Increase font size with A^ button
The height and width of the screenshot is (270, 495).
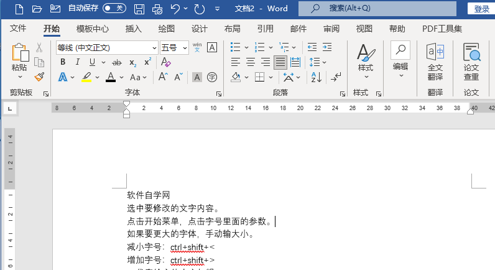(163, 77)
